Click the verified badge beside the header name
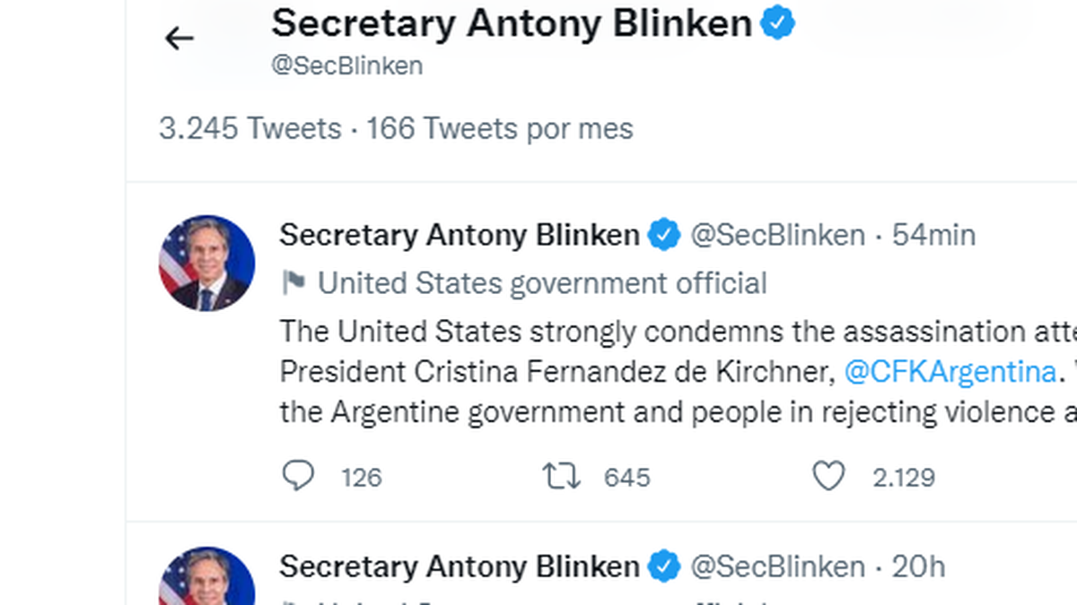1077x605 pixels. coord(778,24)
